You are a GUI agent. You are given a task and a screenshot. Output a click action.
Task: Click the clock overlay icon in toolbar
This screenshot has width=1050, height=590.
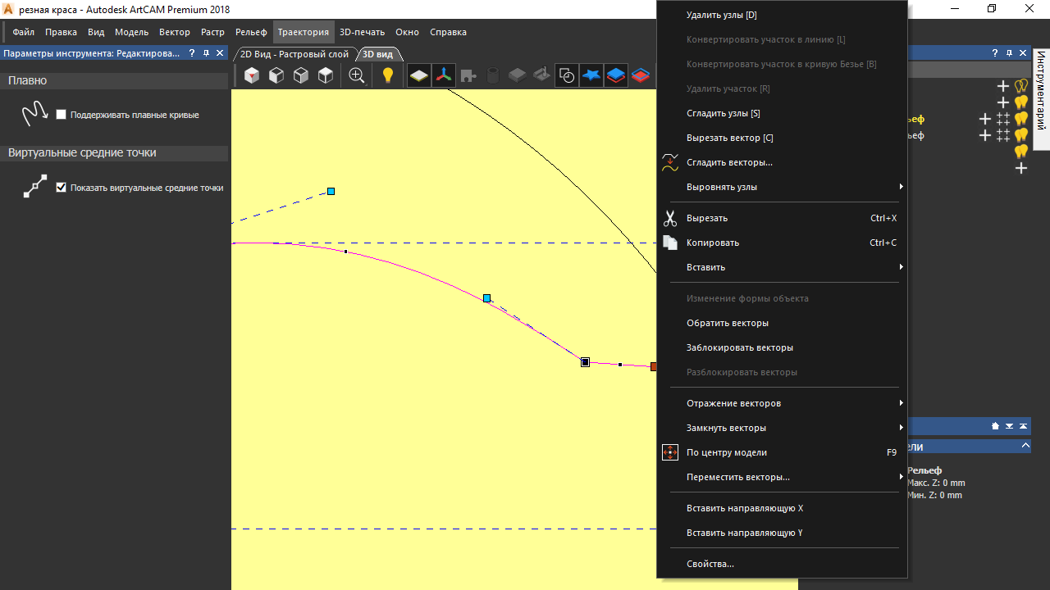[566, 75]
